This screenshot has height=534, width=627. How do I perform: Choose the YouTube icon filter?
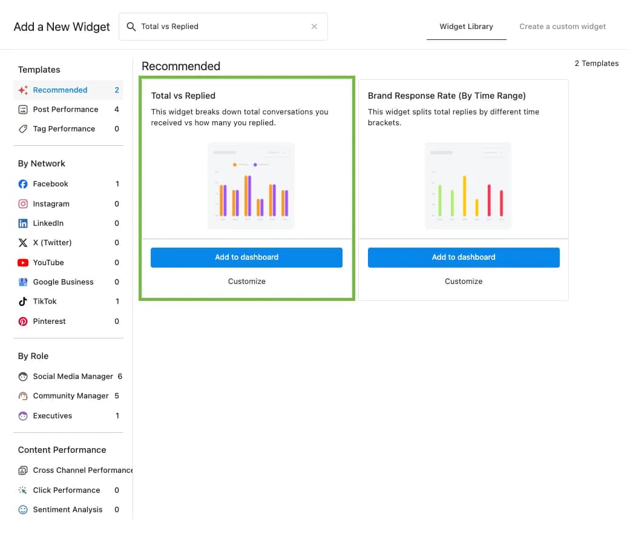coord(23,263)
